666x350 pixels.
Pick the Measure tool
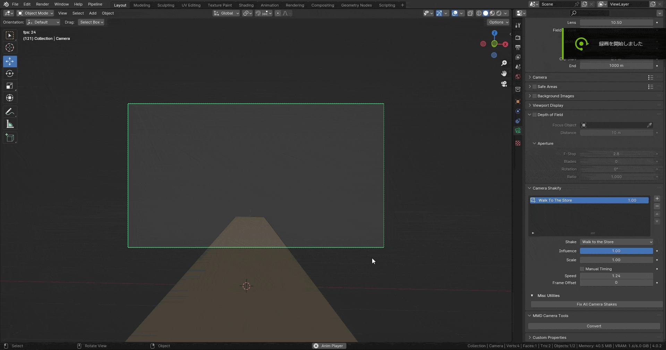click(x=10, y=124)
